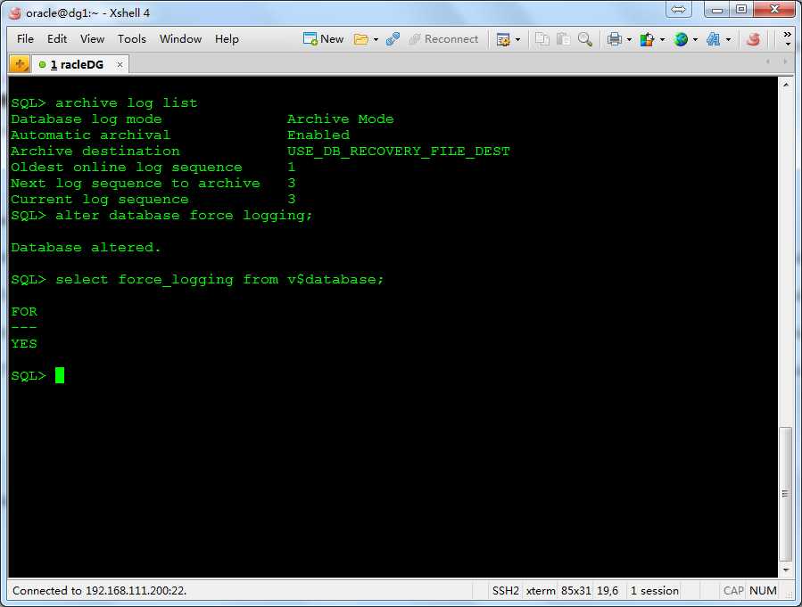
Task: Click 'USE_DB_RECOVERY_FILE_DEST' value
Action: click(x=399, y=152)
